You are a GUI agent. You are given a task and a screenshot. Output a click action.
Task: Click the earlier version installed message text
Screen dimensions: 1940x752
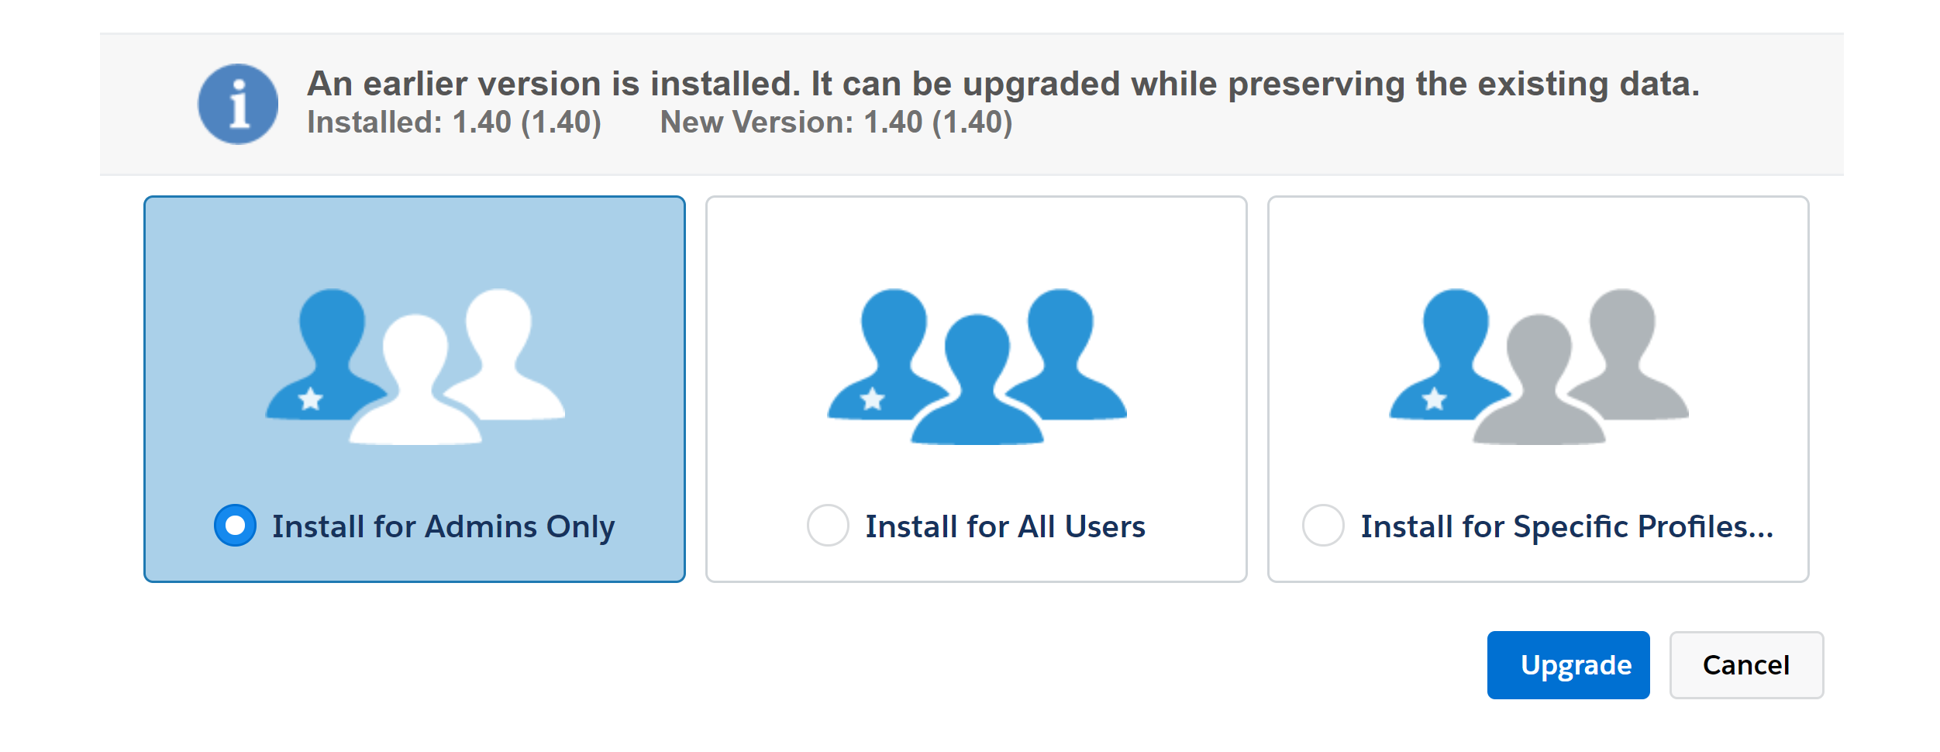coord(1003,84)
